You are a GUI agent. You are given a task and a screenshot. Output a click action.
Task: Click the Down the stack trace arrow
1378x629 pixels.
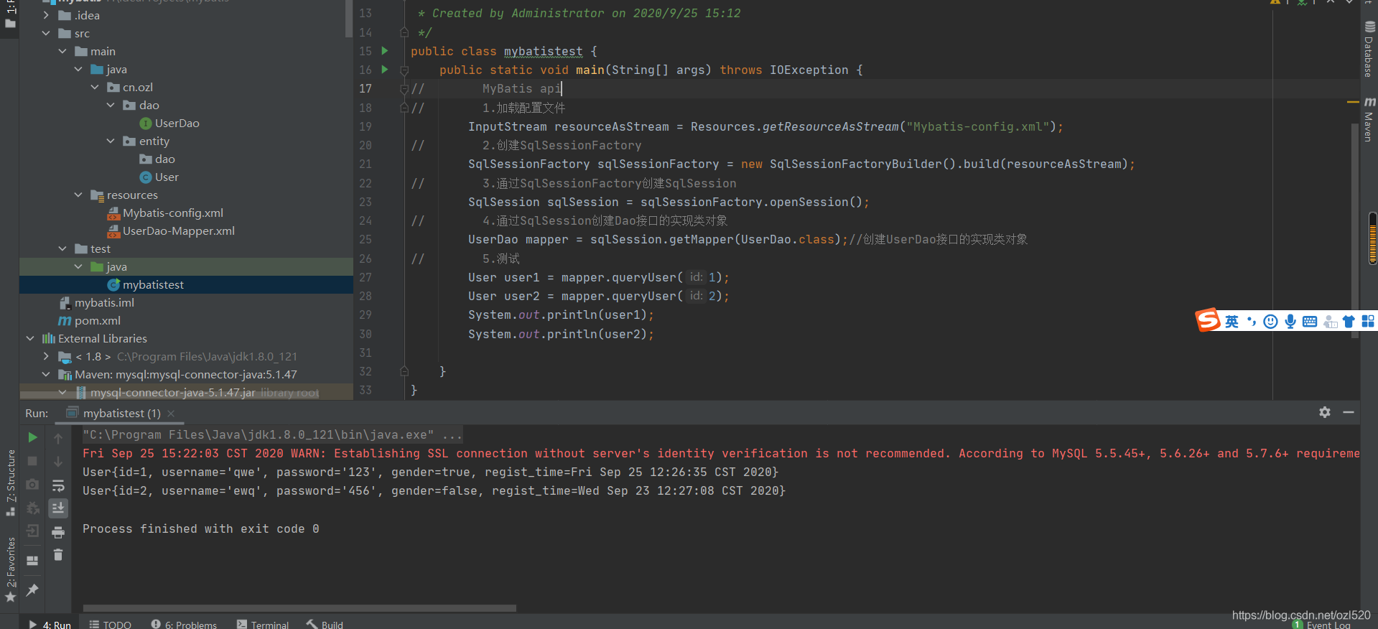(58, 462)
